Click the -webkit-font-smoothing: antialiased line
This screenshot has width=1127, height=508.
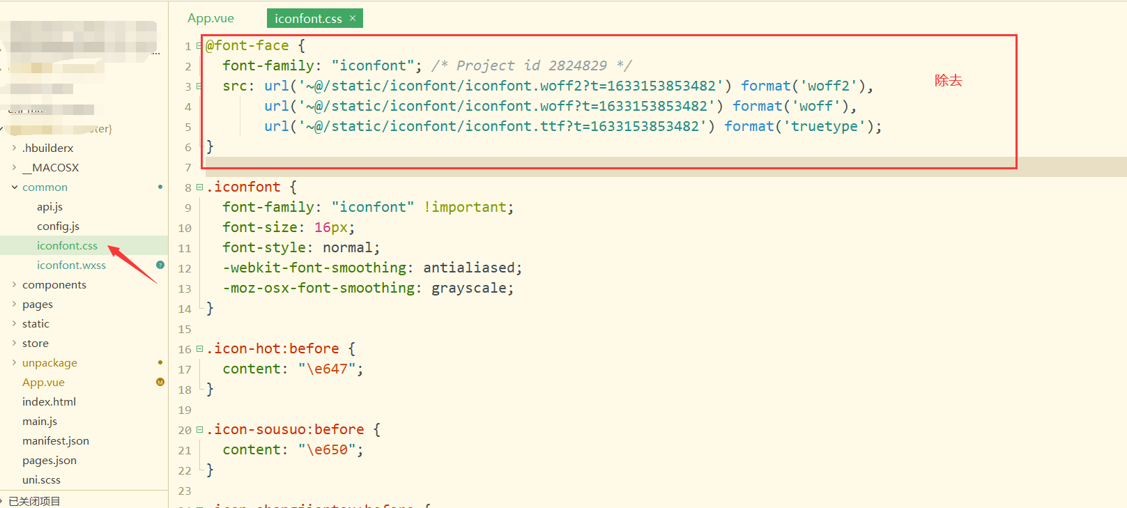coord(372,268)
